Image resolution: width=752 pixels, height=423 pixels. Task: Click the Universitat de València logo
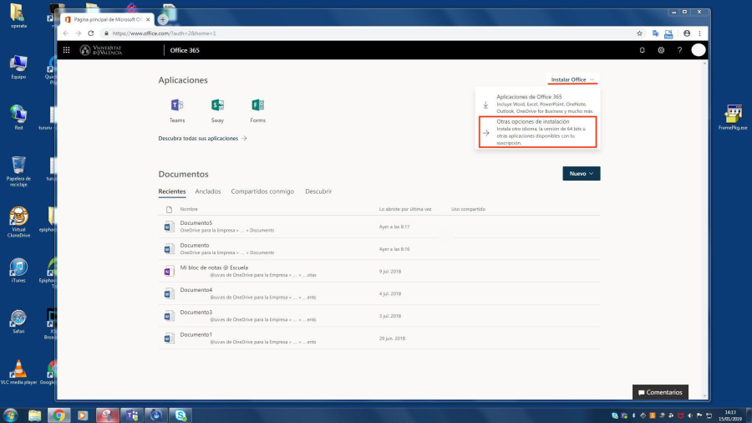tap(101, 50)
